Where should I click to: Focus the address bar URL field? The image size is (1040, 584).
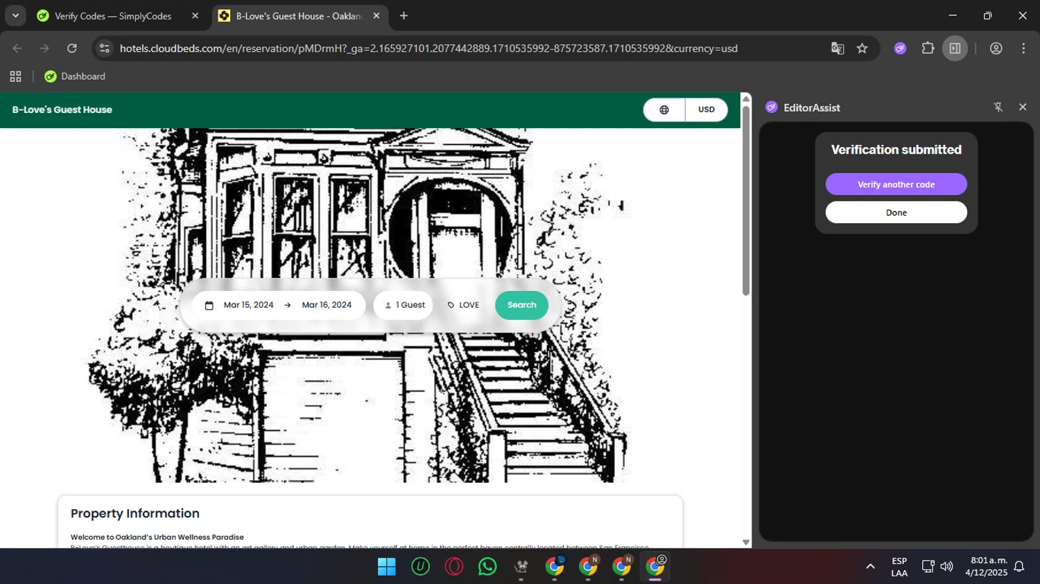[x=428, y=48]
